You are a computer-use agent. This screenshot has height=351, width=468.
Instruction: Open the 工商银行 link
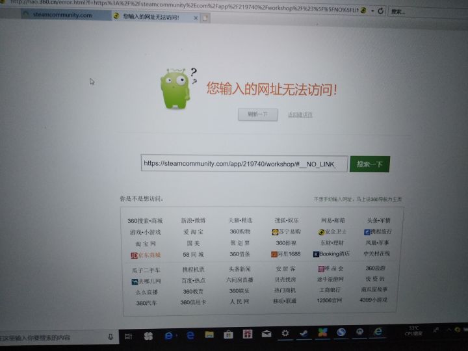coord(330,290)
